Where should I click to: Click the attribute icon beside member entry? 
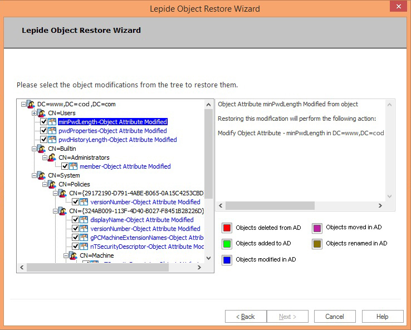coord(73,166)
